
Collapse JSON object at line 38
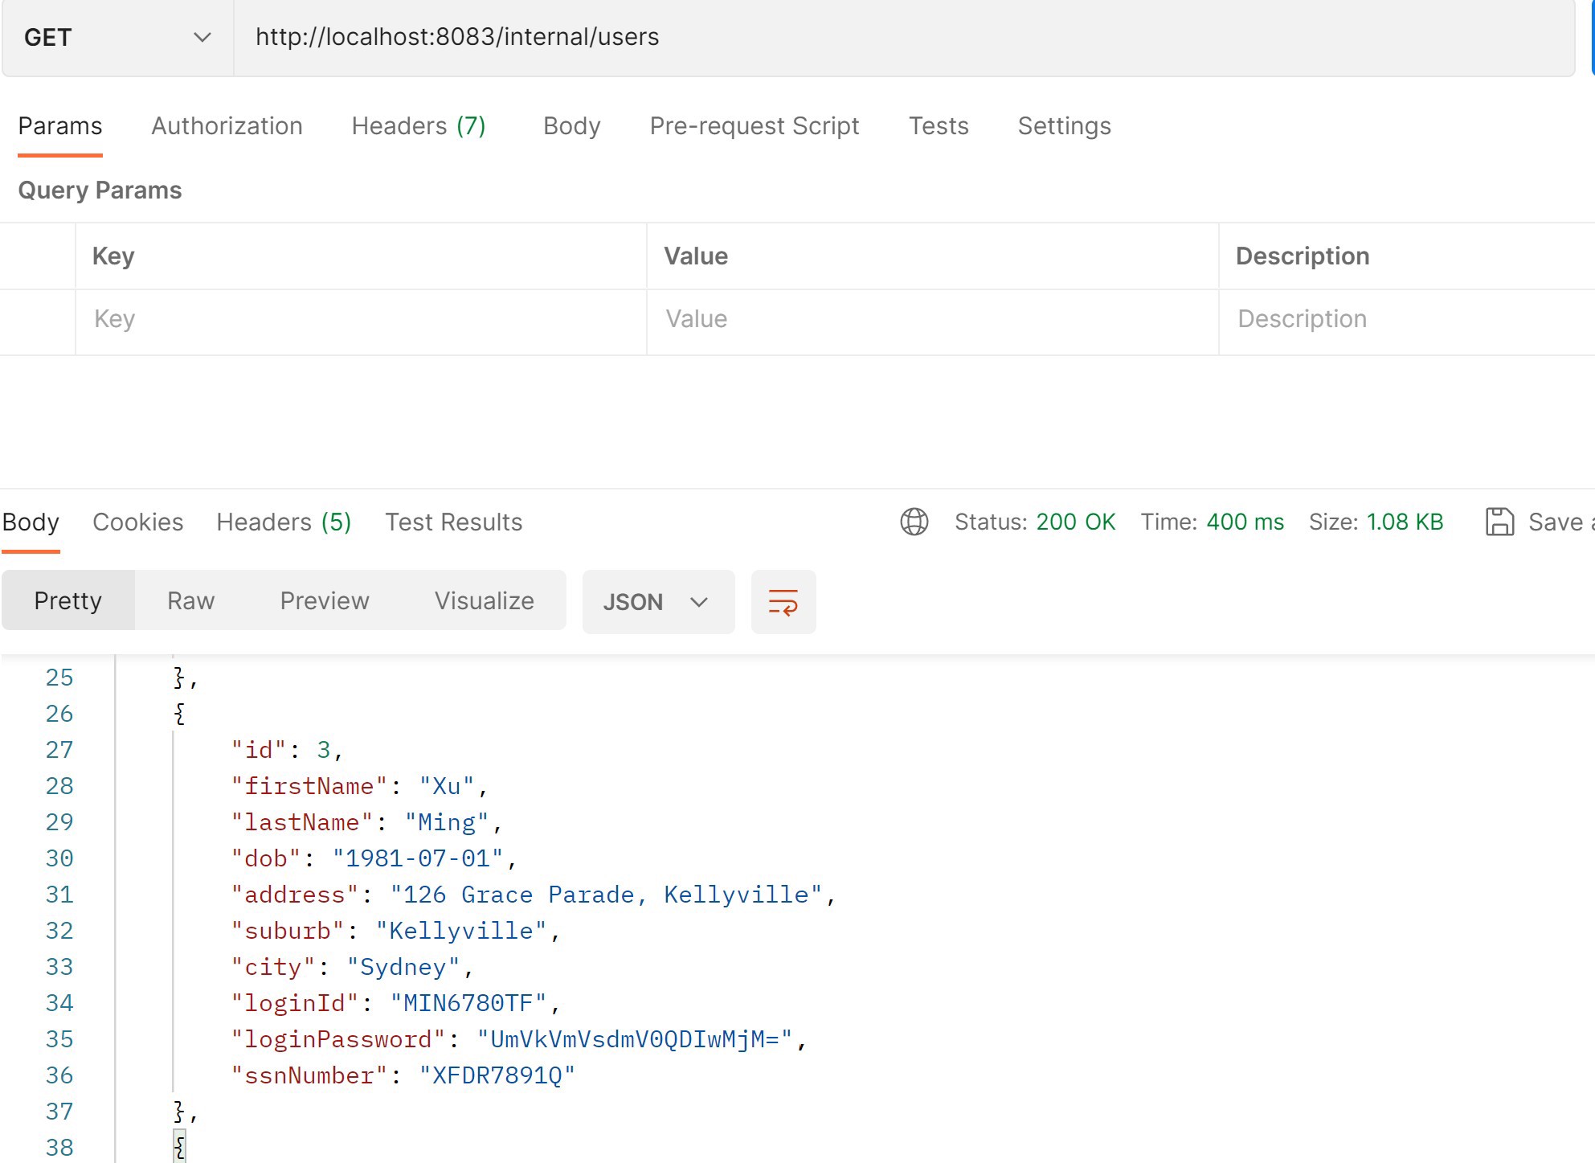[x=179, y=1148]
